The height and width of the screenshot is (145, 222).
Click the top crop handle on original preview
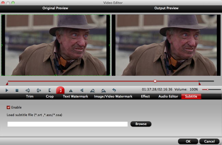[x=56, y=15]
